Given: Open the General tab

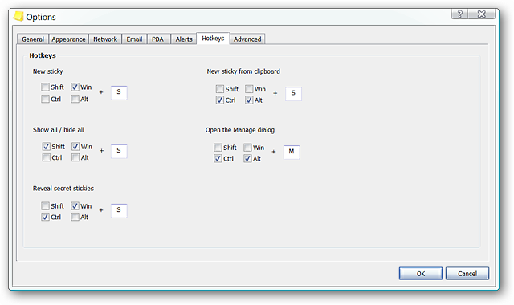Looking at the screenshot, I should [33, 39].
